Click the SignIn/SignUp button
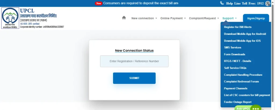The height and width of the screenshot is (110, 275). (x=256, y=18)
